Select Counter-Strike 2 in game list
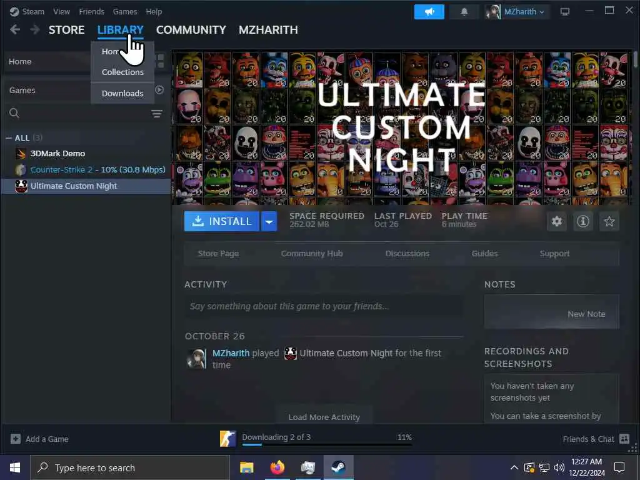 pos(86,169)
